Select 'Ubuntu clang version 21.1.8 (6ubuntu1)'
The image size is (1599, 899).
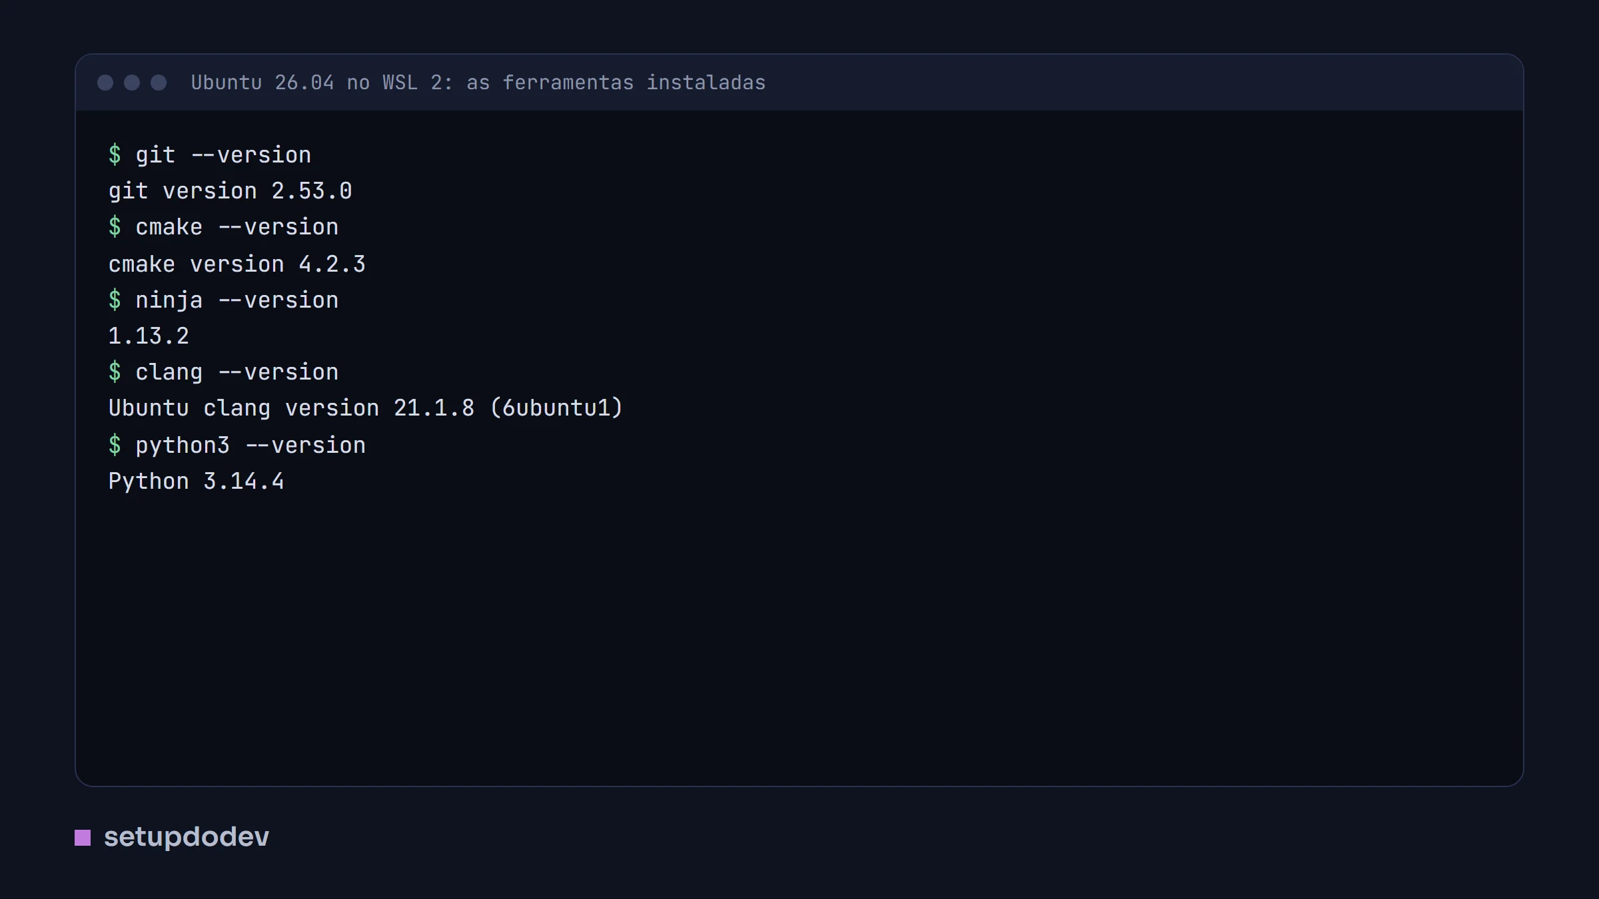point(365,408)
